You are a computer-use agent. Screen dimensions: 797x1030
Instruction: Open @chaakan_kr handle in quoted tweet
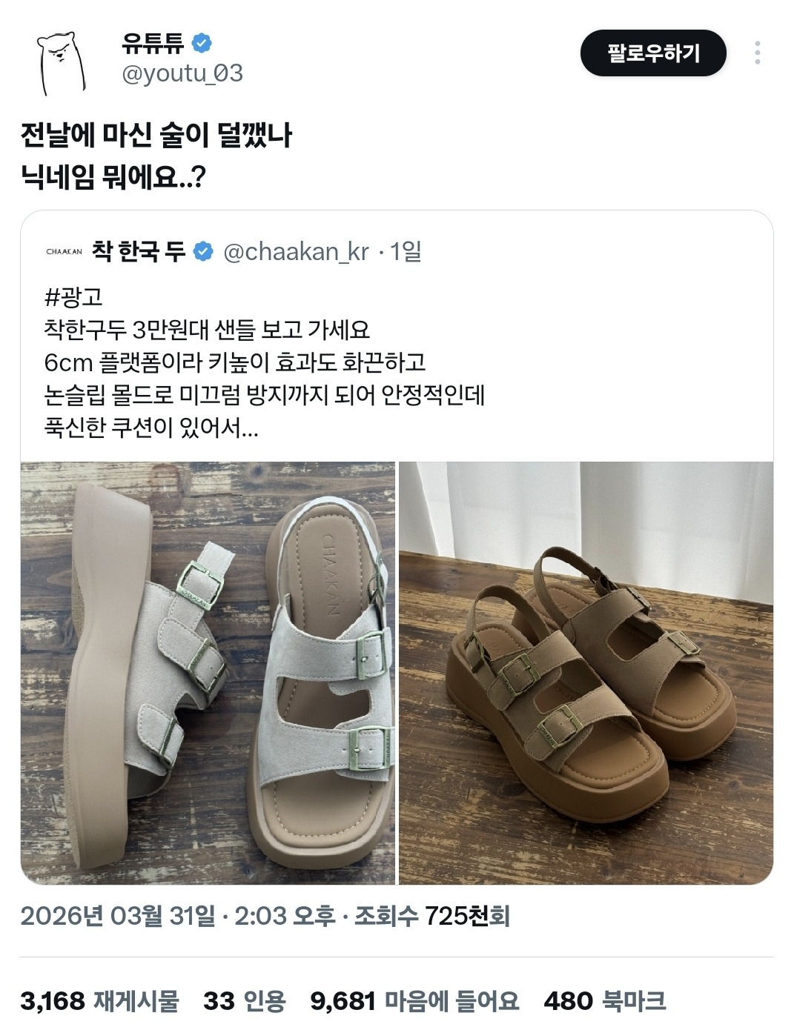pyautogui.click(x=296, y=252)
